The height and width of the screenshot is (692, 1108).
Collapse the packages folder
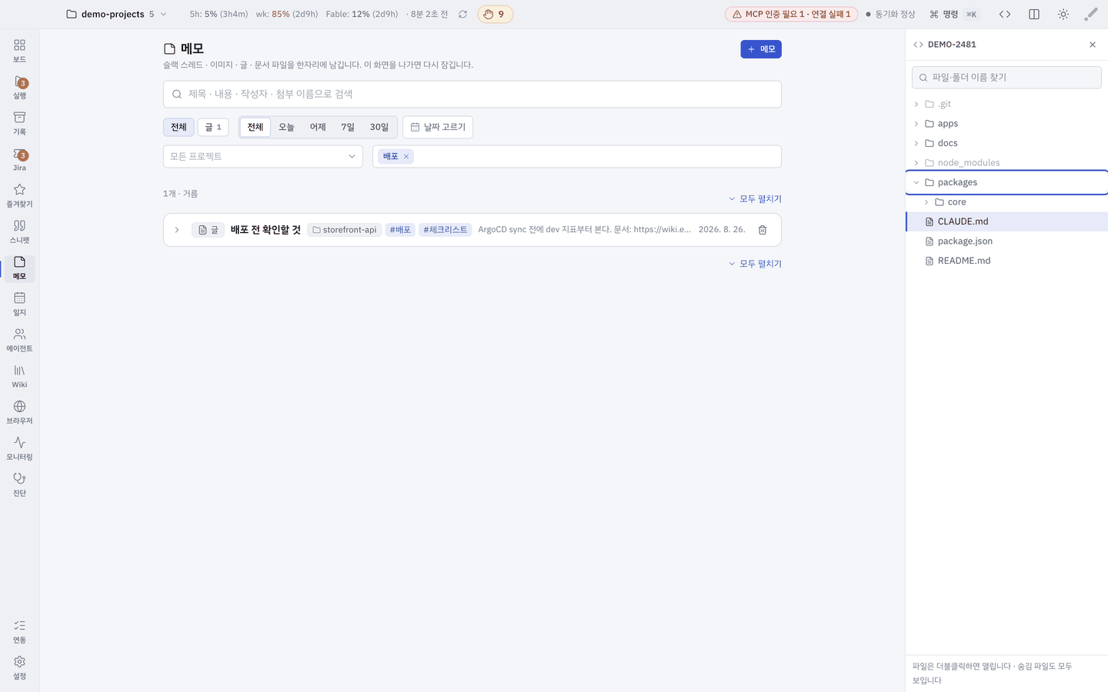1006,182
